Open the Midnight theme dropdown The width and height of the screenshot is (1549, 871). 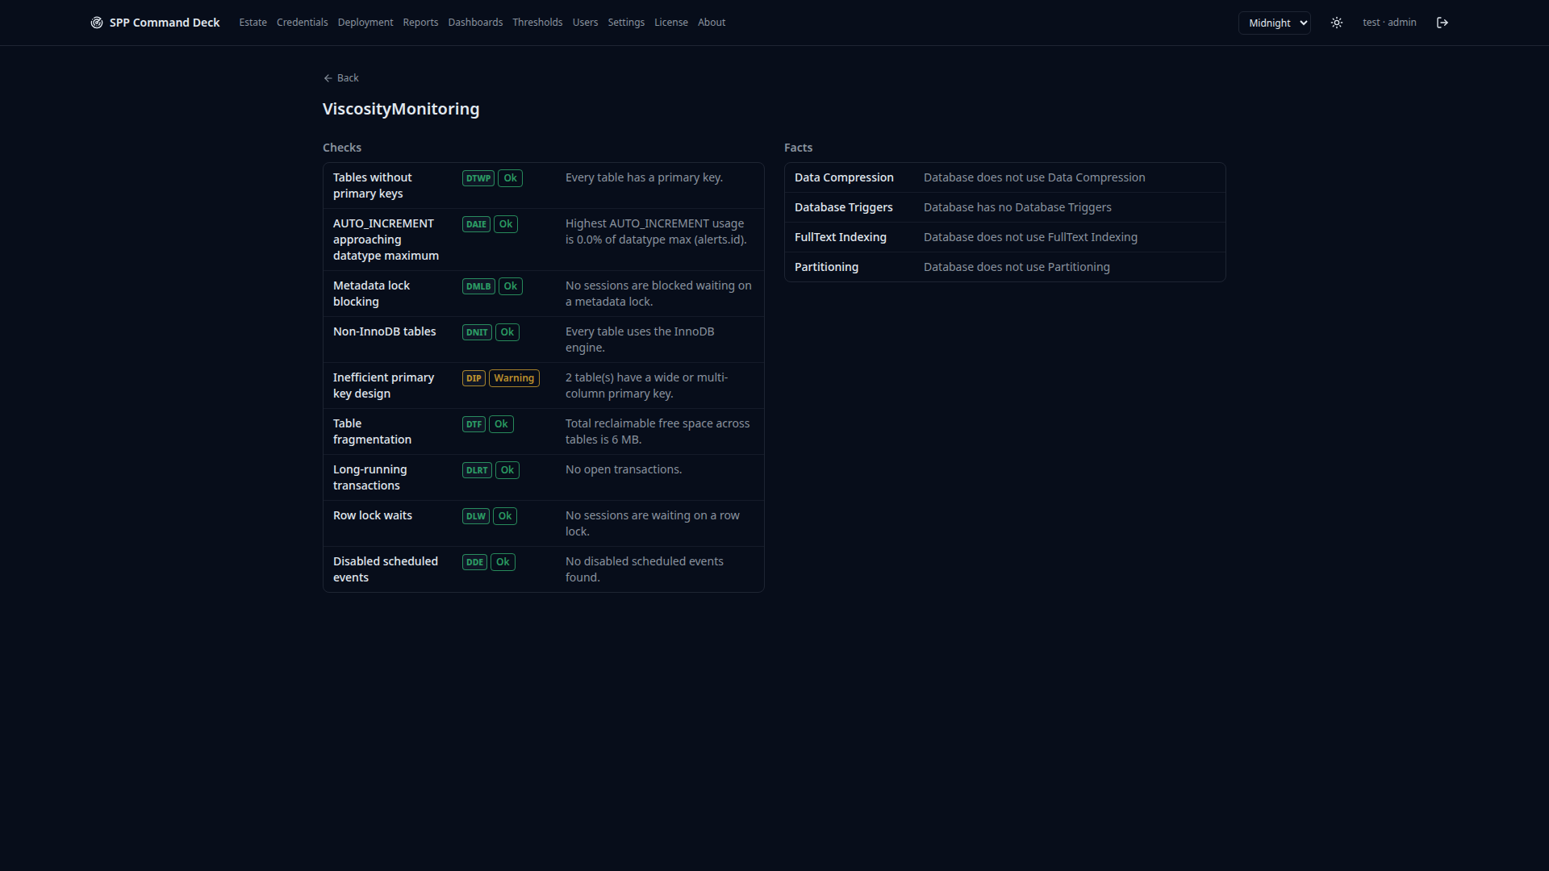pyautogui.click(x=1275, y=23)
